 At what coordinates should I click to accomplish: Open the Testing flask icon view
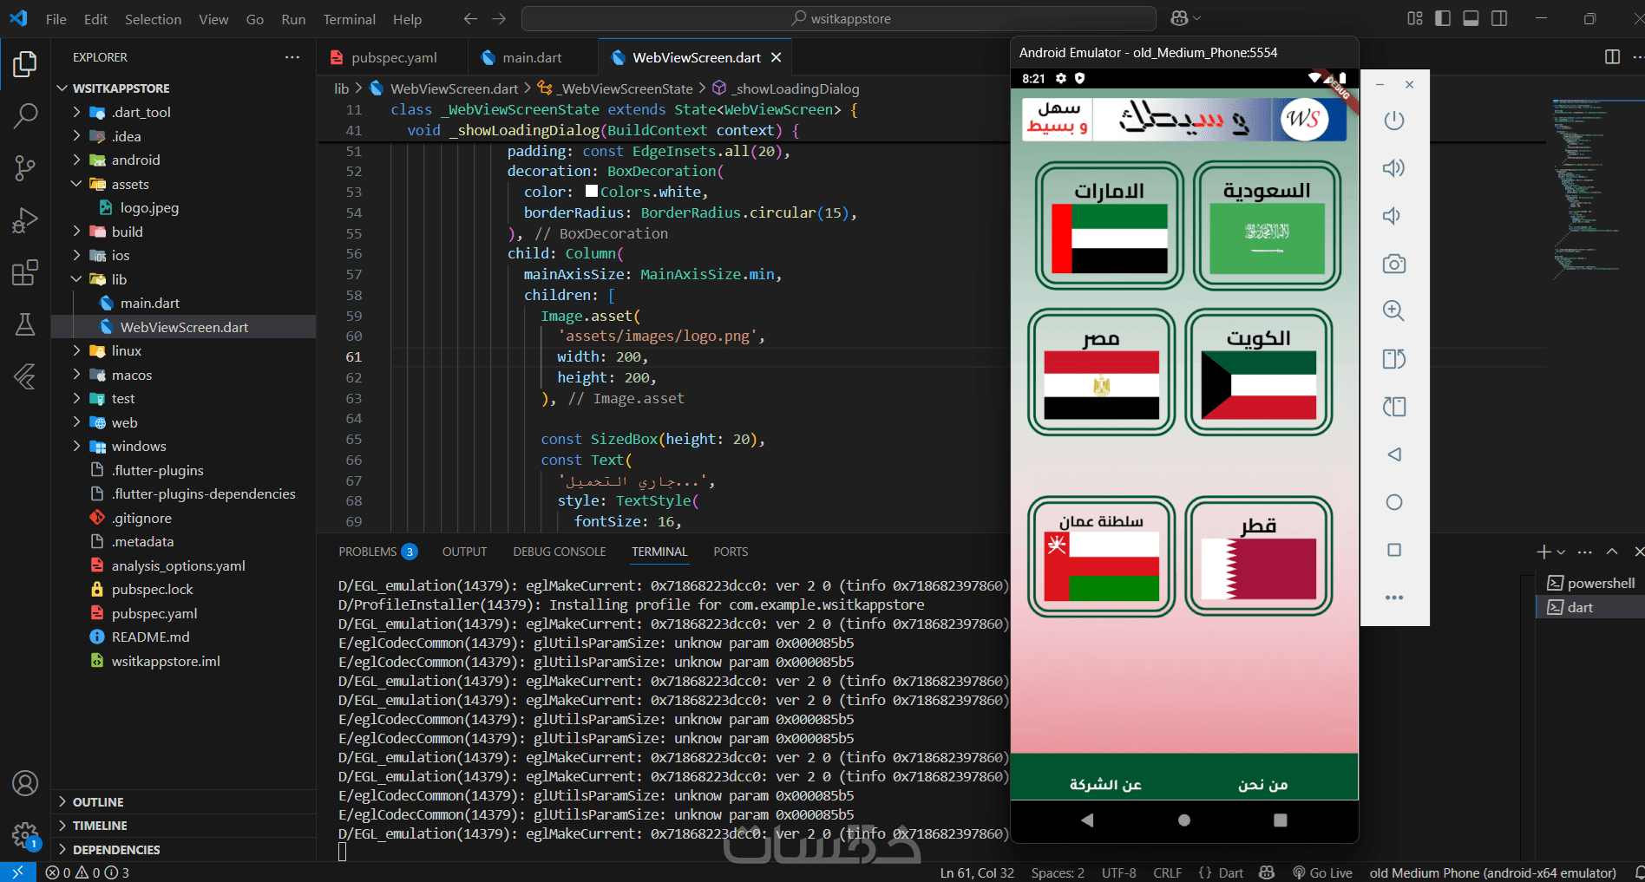25,324
